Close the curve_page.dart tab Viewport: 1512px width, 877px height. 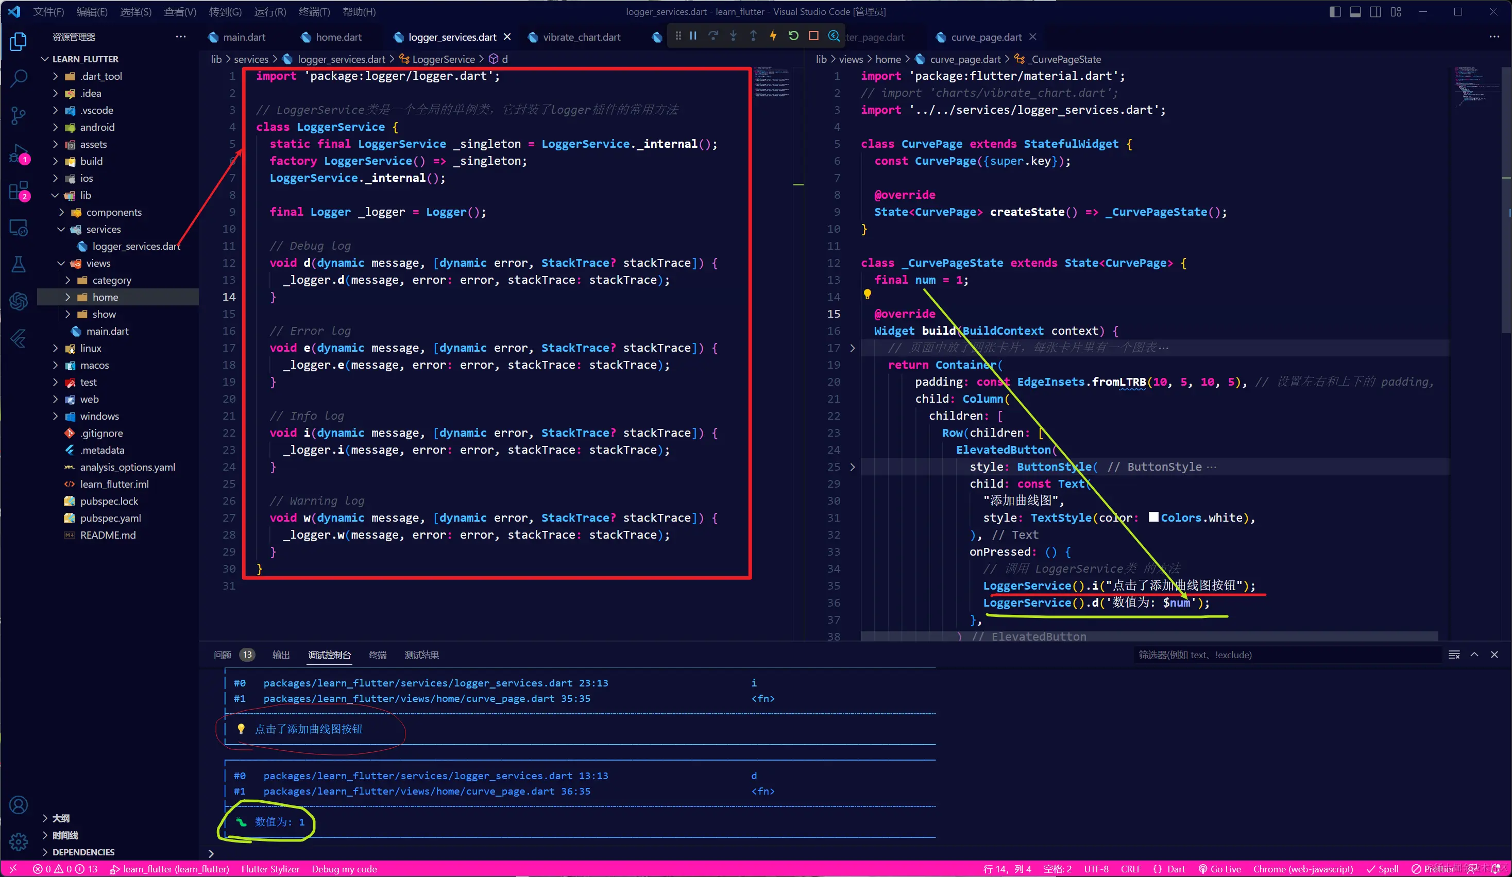1032,37
